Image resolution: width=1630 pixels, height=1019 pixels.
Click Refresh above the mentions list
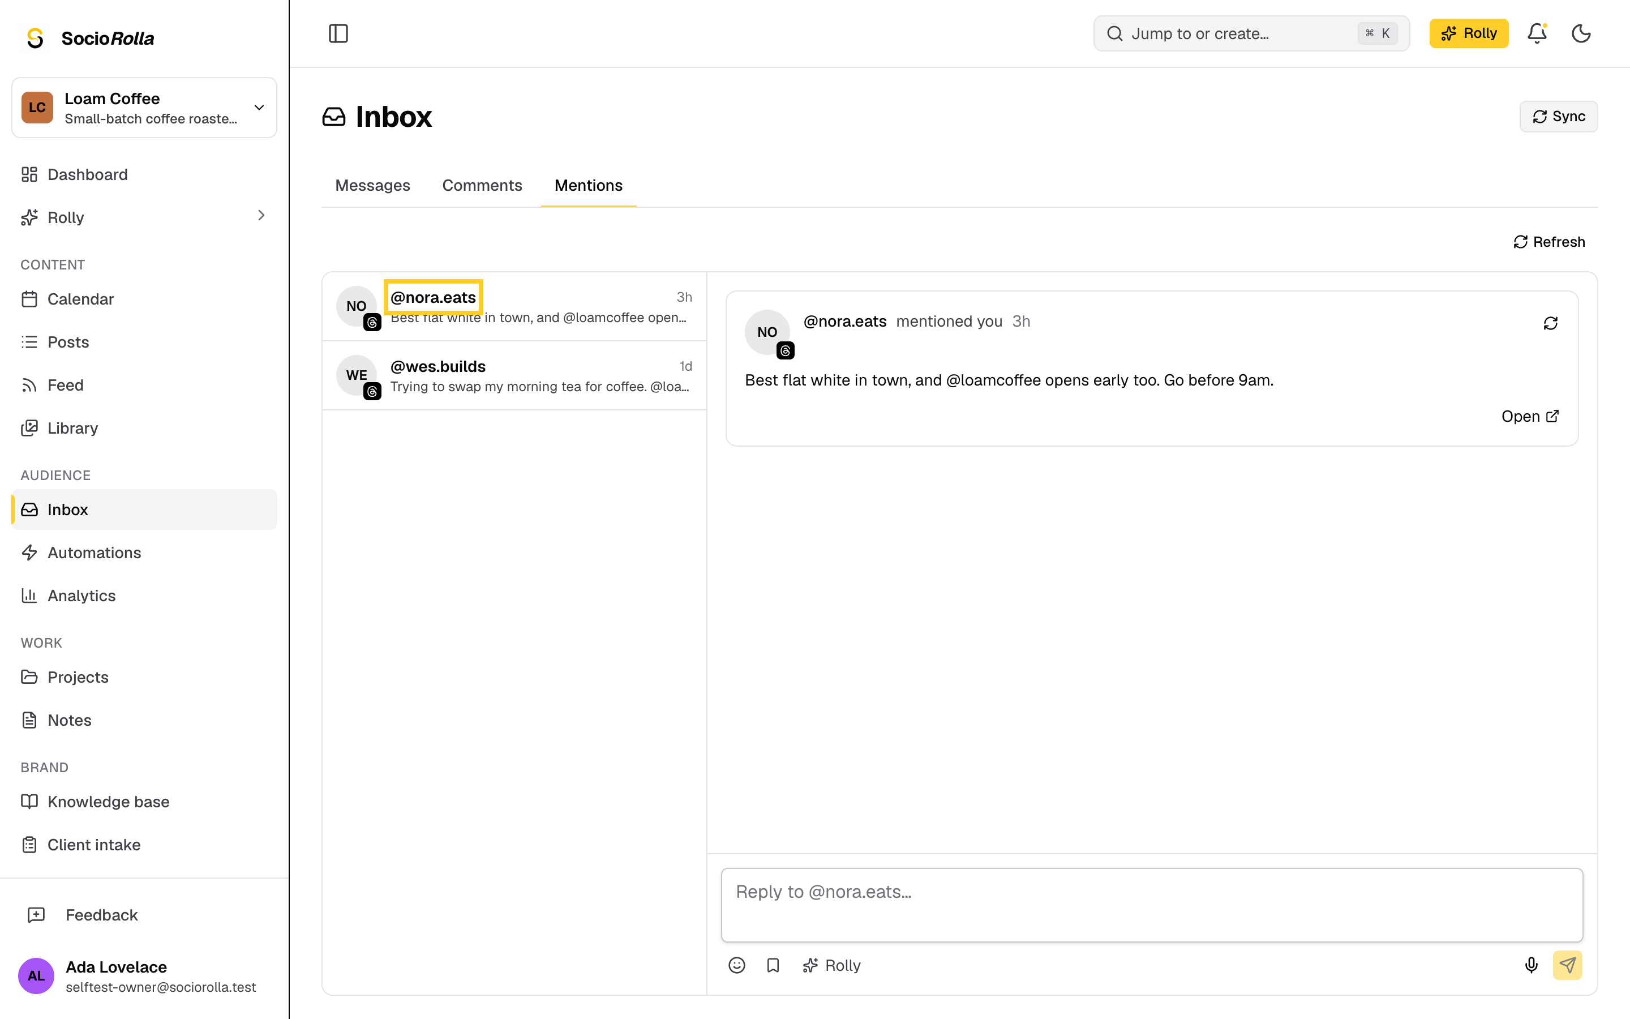(x=1549, y=242)
